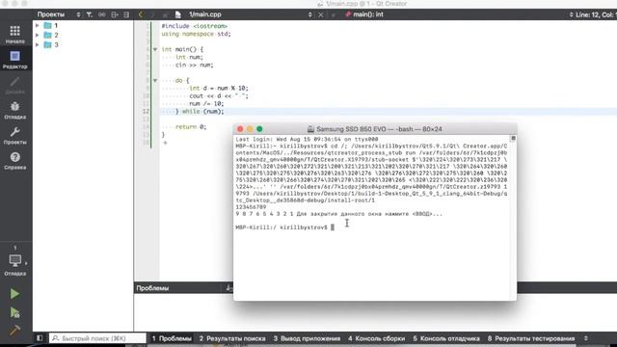Close the Terminal window with red button

click(240, 128)
